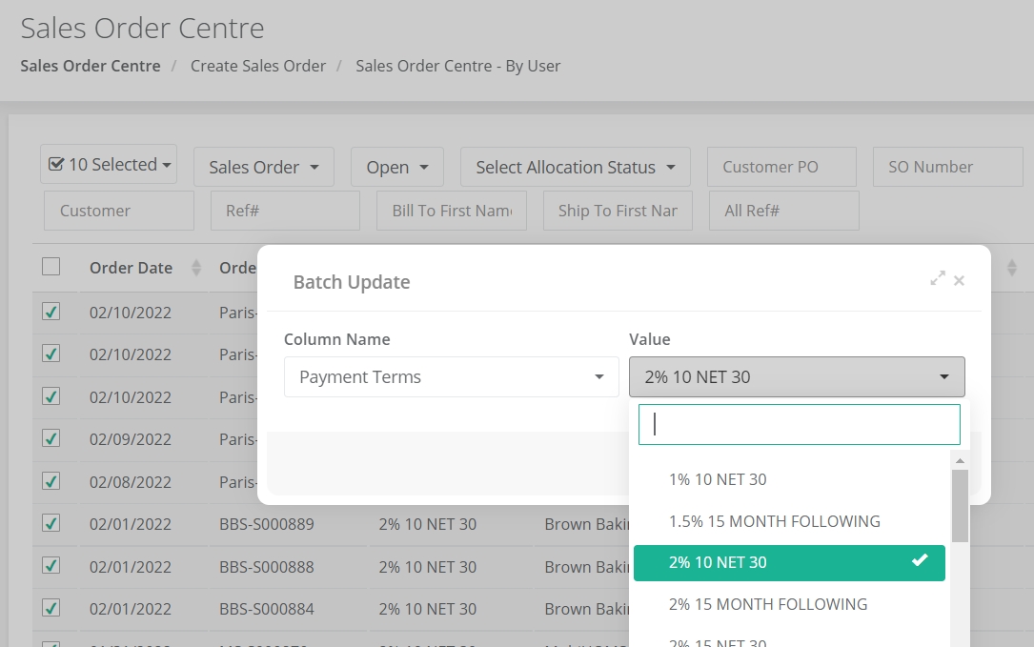
Task: Uncheck the third 02/10/2022 order row
Action: 51,396
